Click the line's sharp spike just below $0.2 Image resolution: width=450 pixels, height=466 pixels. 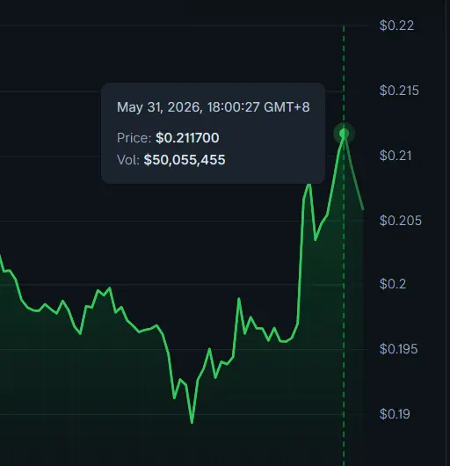239,298
